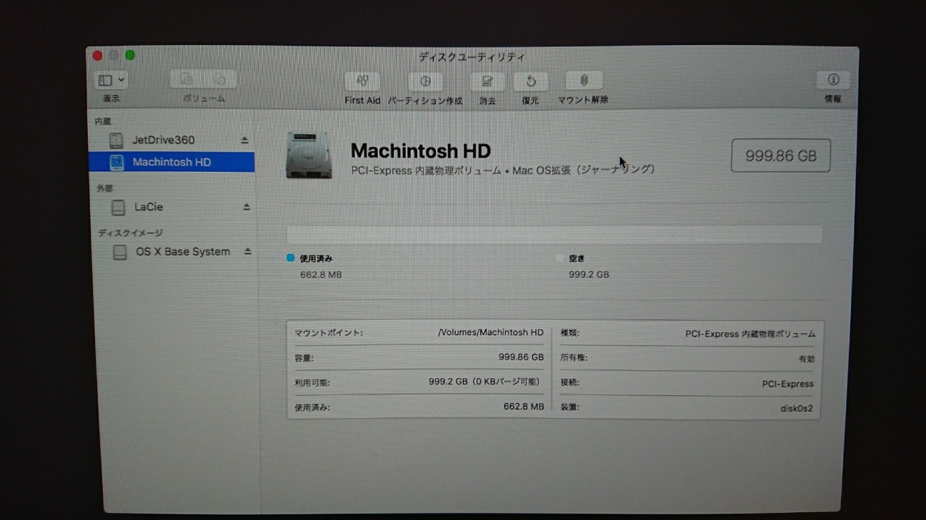Image resolution: width=926 pixels, height=520 pixels.
Task: Click the JetDrive360 drive icon
Action: [116, 140]
